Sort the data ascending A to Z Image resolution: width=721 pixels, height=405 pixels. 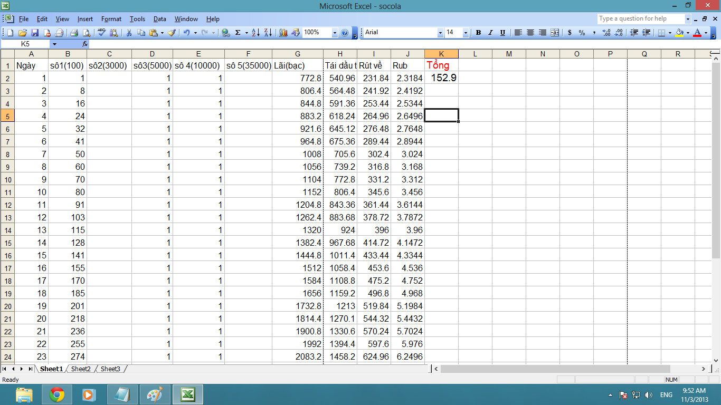[255, 33]
